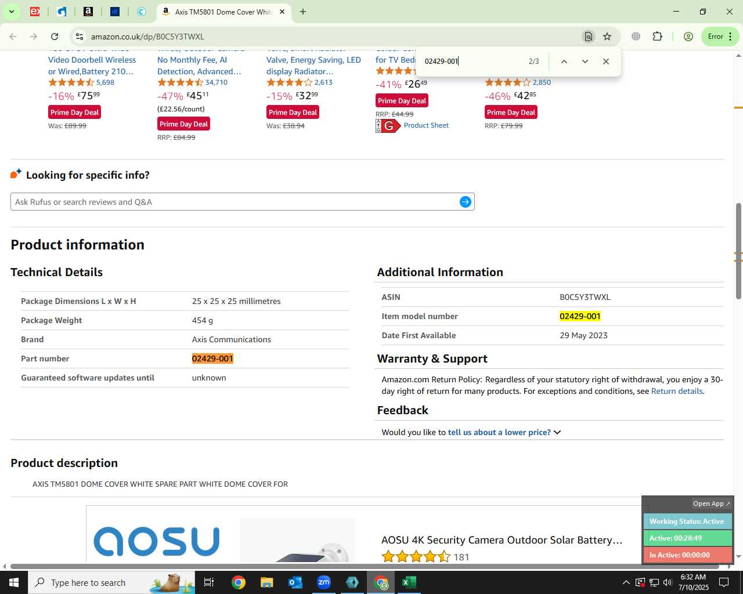
Task: Open the 2,613 ratings link
Action: (x=323, y=82)
